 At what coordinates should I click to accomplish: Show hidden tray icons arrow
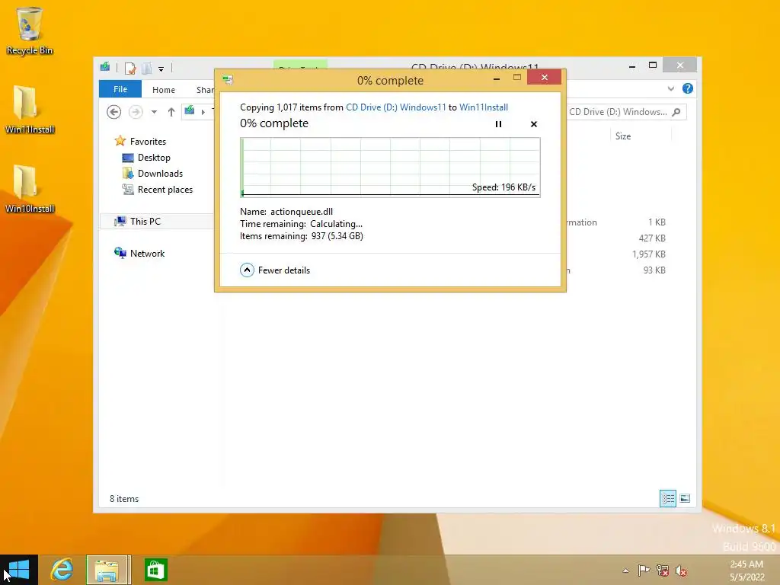(x=625, y=571)
